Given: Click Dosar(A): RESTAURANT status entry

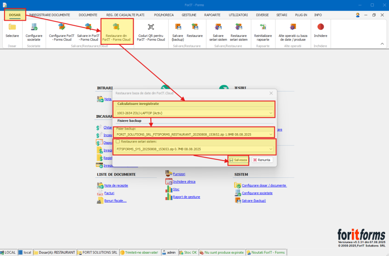Looking at the screenshot, I should point(54,253).
